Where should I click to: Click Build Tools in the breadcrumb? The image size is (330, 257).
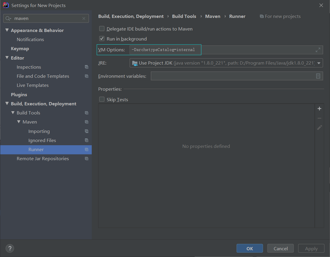coord(184,16)
